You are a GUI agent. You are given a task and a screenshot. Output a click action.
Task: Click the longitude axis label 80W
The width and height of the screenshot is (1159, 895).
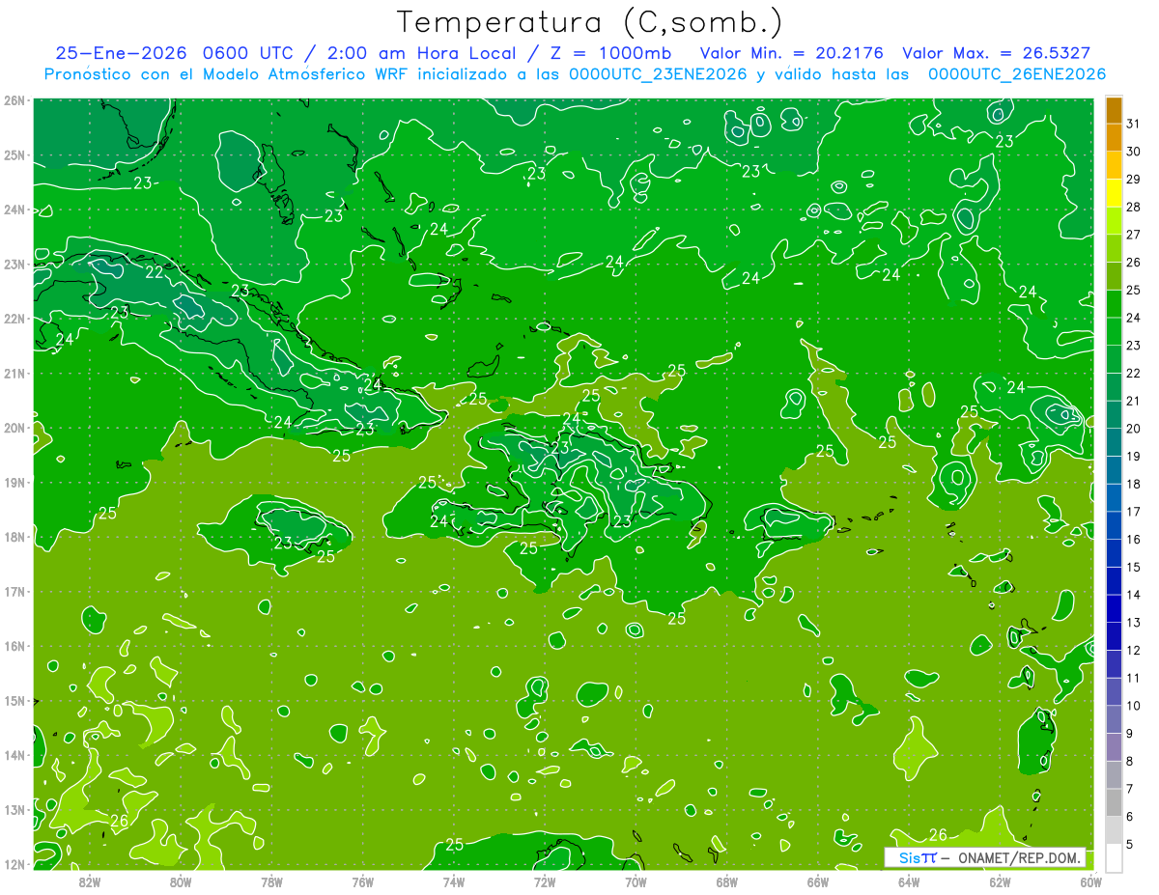click(x=181, y=881)
